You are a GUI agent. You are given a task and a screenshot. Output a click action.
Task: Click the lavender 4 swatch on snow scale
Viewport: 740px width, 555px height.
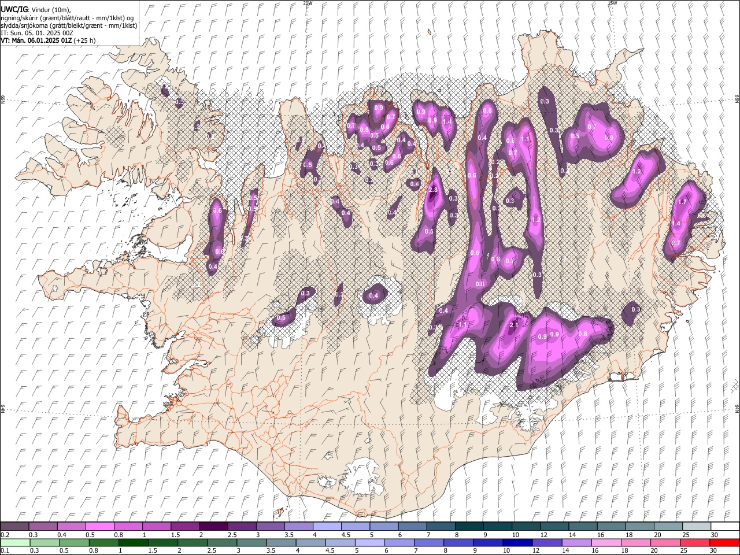[x=327, y=527]
